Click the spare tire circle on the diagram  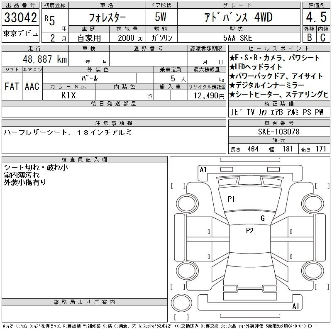[x=181, y=303]
